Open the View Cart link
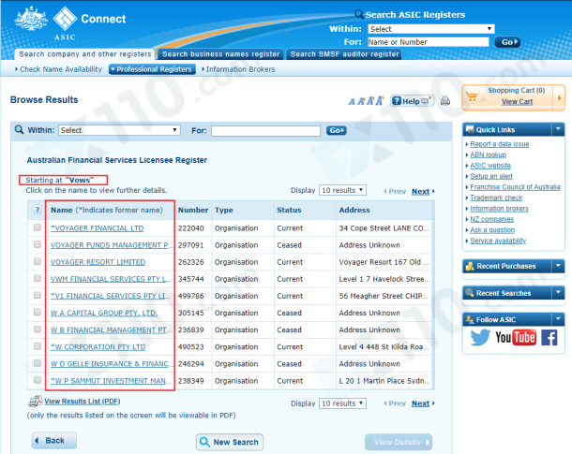 tap(517, 102)
